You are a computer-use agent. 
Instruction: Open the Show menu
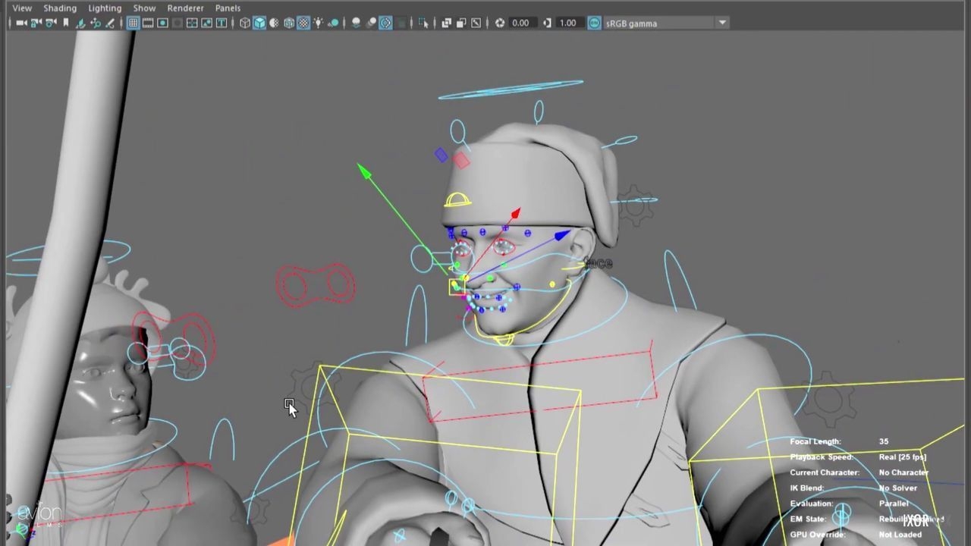click(144, 8)
